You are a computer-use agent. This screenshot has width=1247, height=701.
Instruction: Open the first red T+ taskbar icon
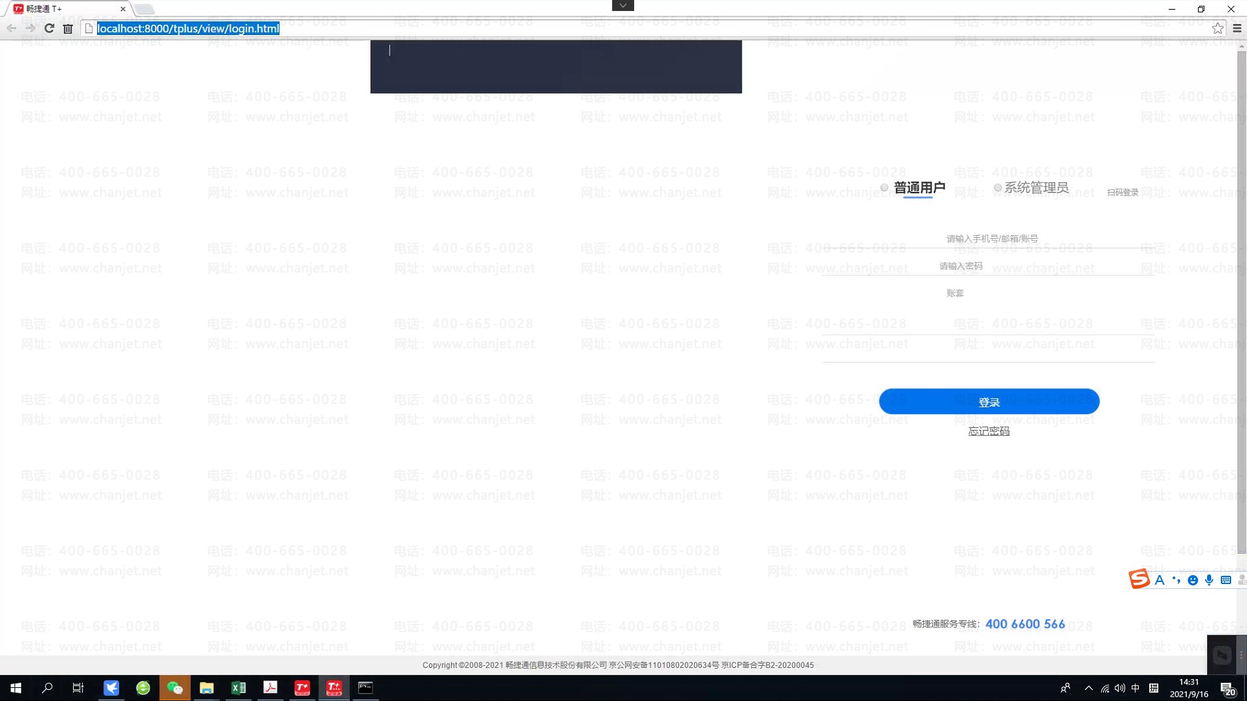coord(302,688)
